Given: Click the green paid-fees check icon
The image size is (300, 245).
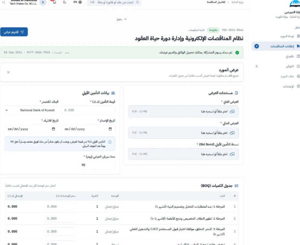Looking at the screenshot, I should pyautogui.click(x=237, y=53).
